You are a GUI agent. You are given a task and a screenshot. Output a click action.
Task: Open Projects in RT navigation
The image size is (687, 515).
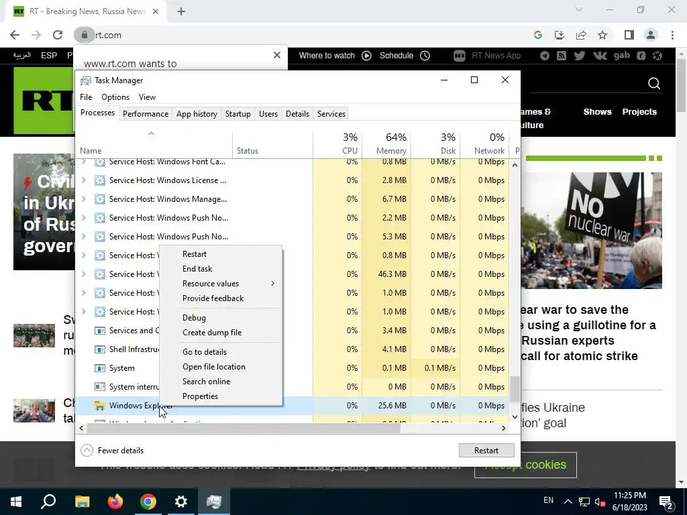[639, 112]
